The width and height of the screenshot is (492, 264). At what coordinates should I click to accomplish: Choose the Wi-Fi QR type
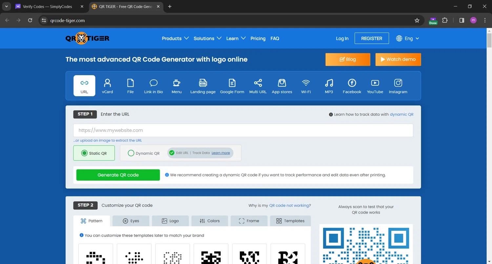point(306,86)
